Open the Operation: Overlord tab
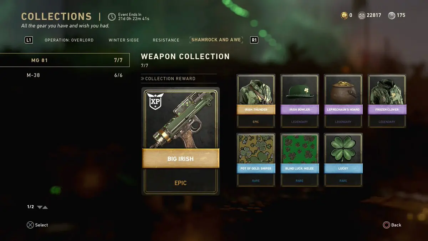 tap(69, 40)
